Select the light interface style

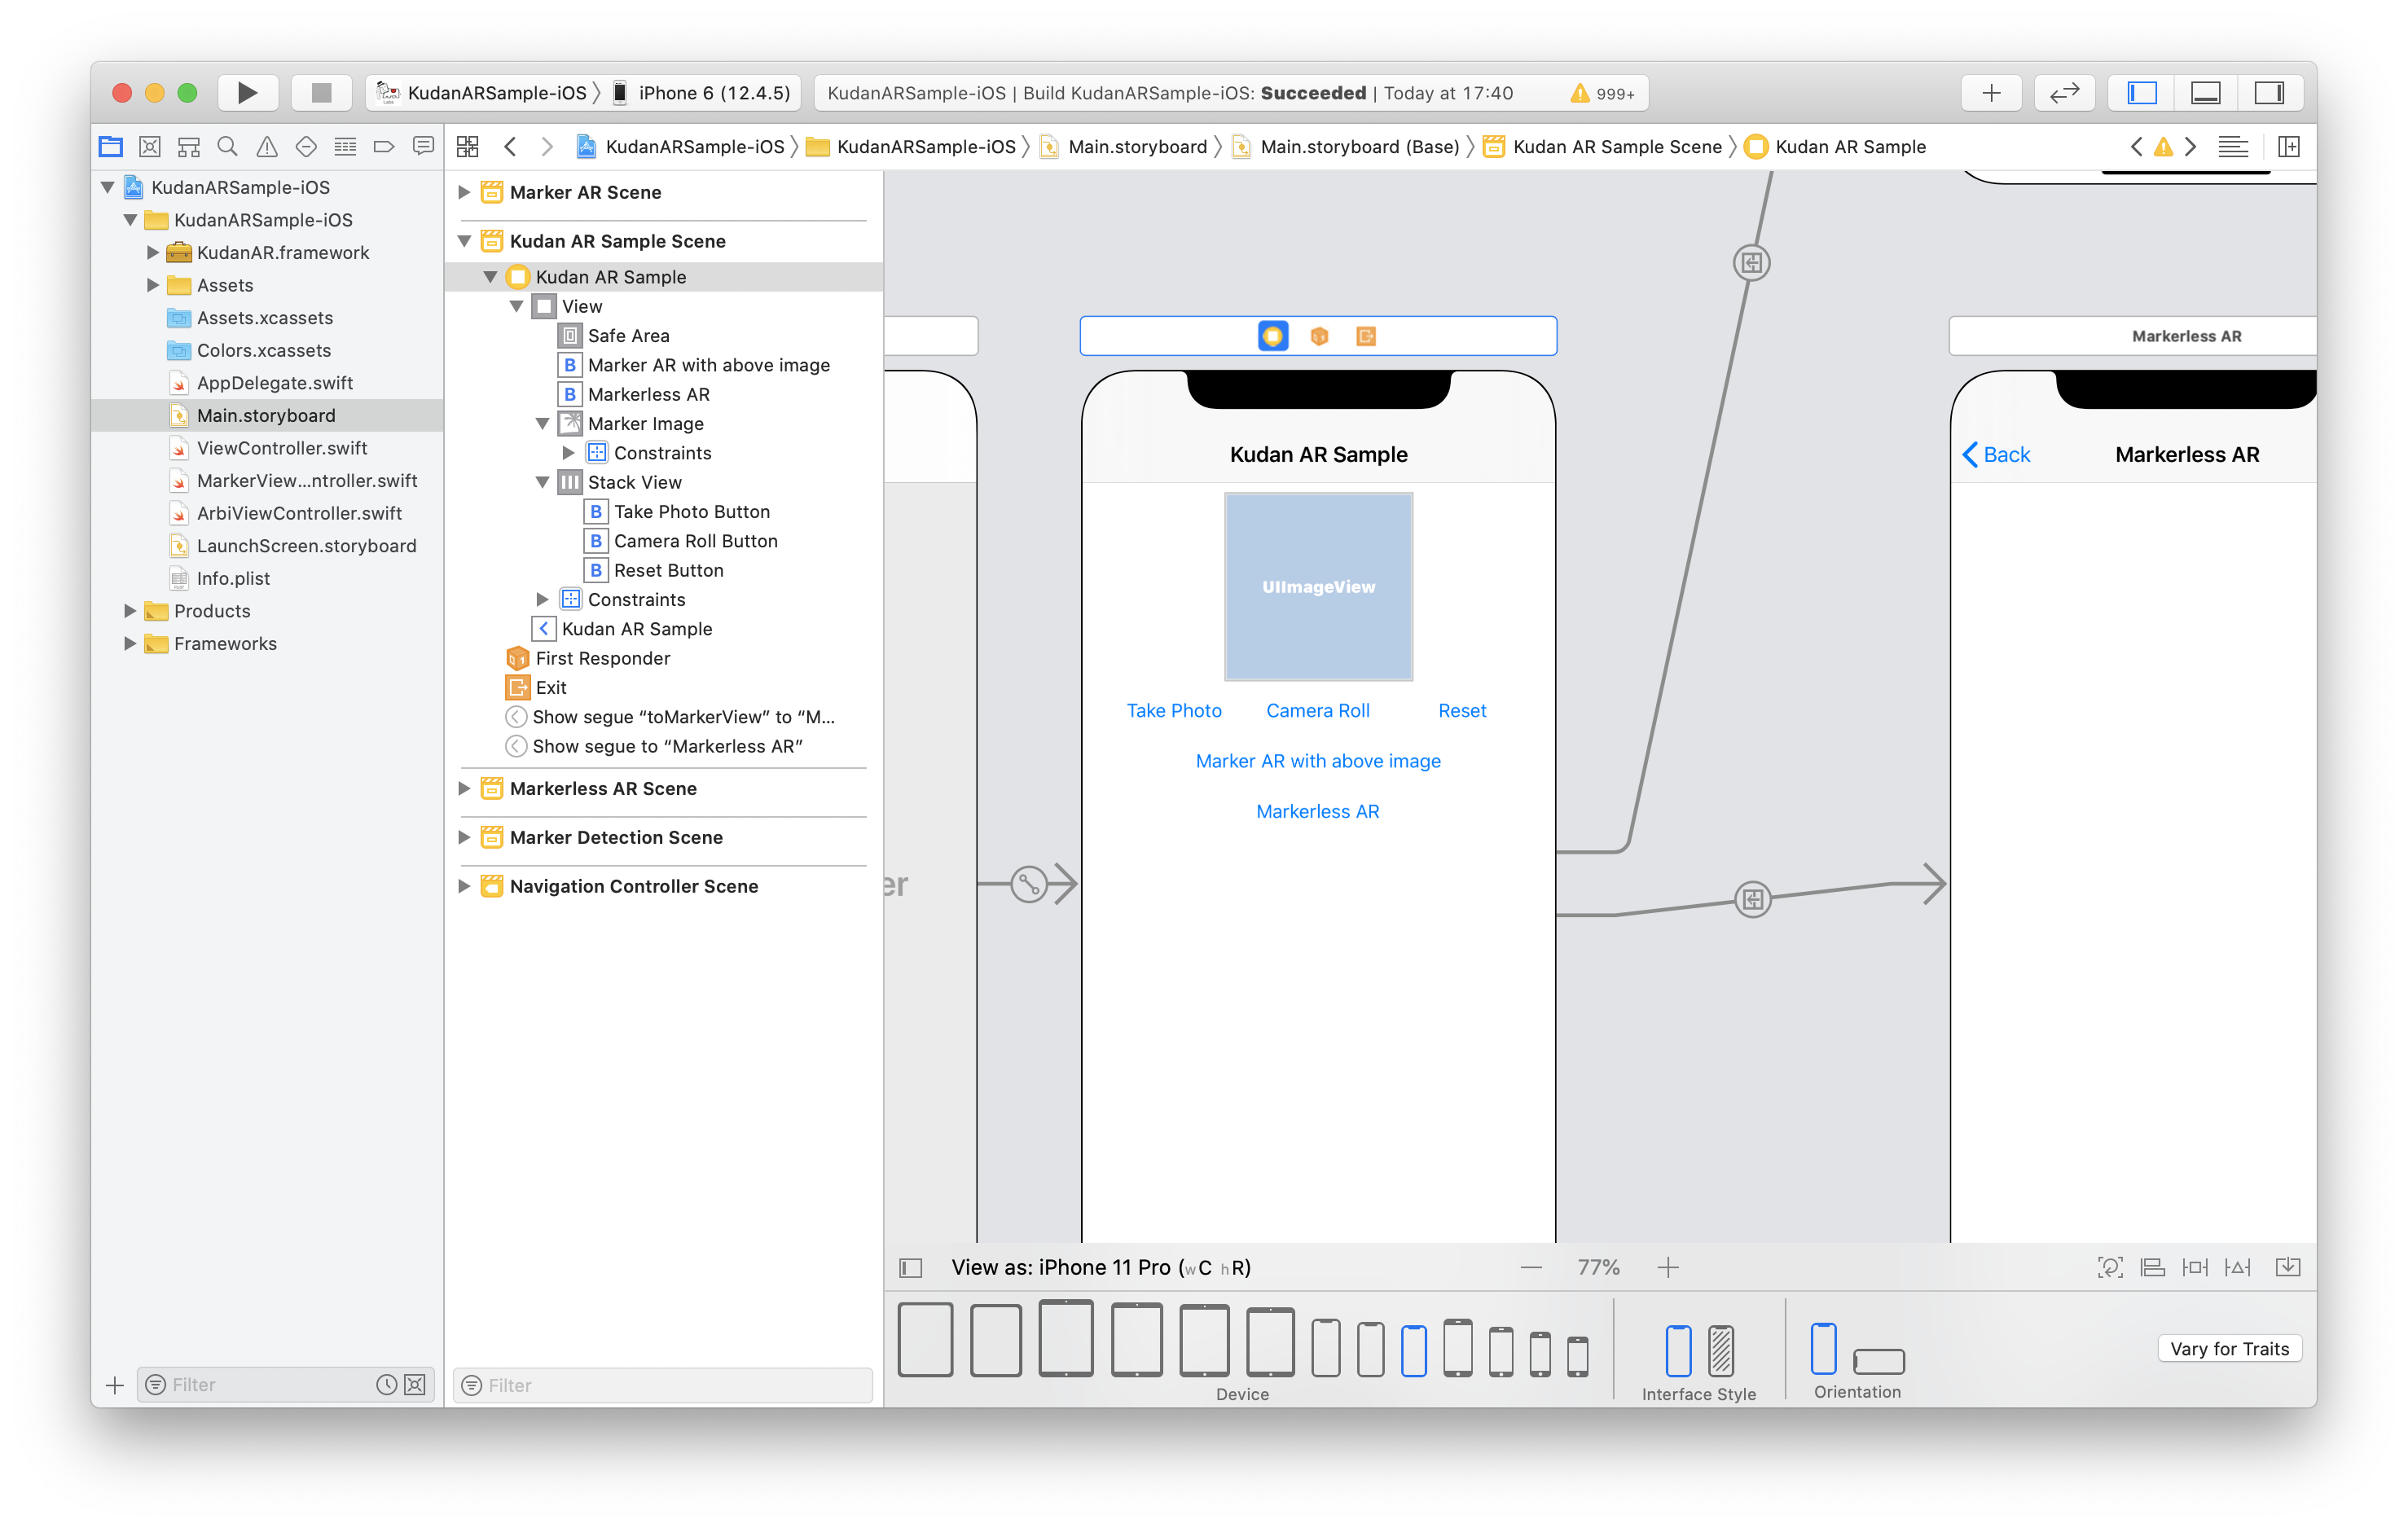(1678, 1350)
